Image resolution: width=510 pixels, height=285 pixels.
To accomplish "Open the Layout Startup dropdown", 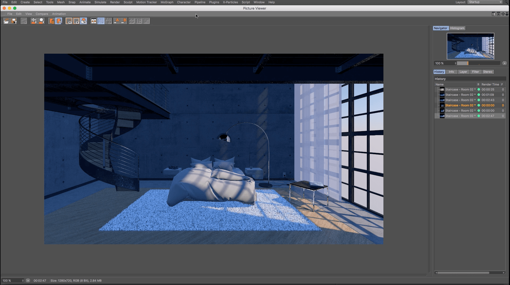I will 485,2.
